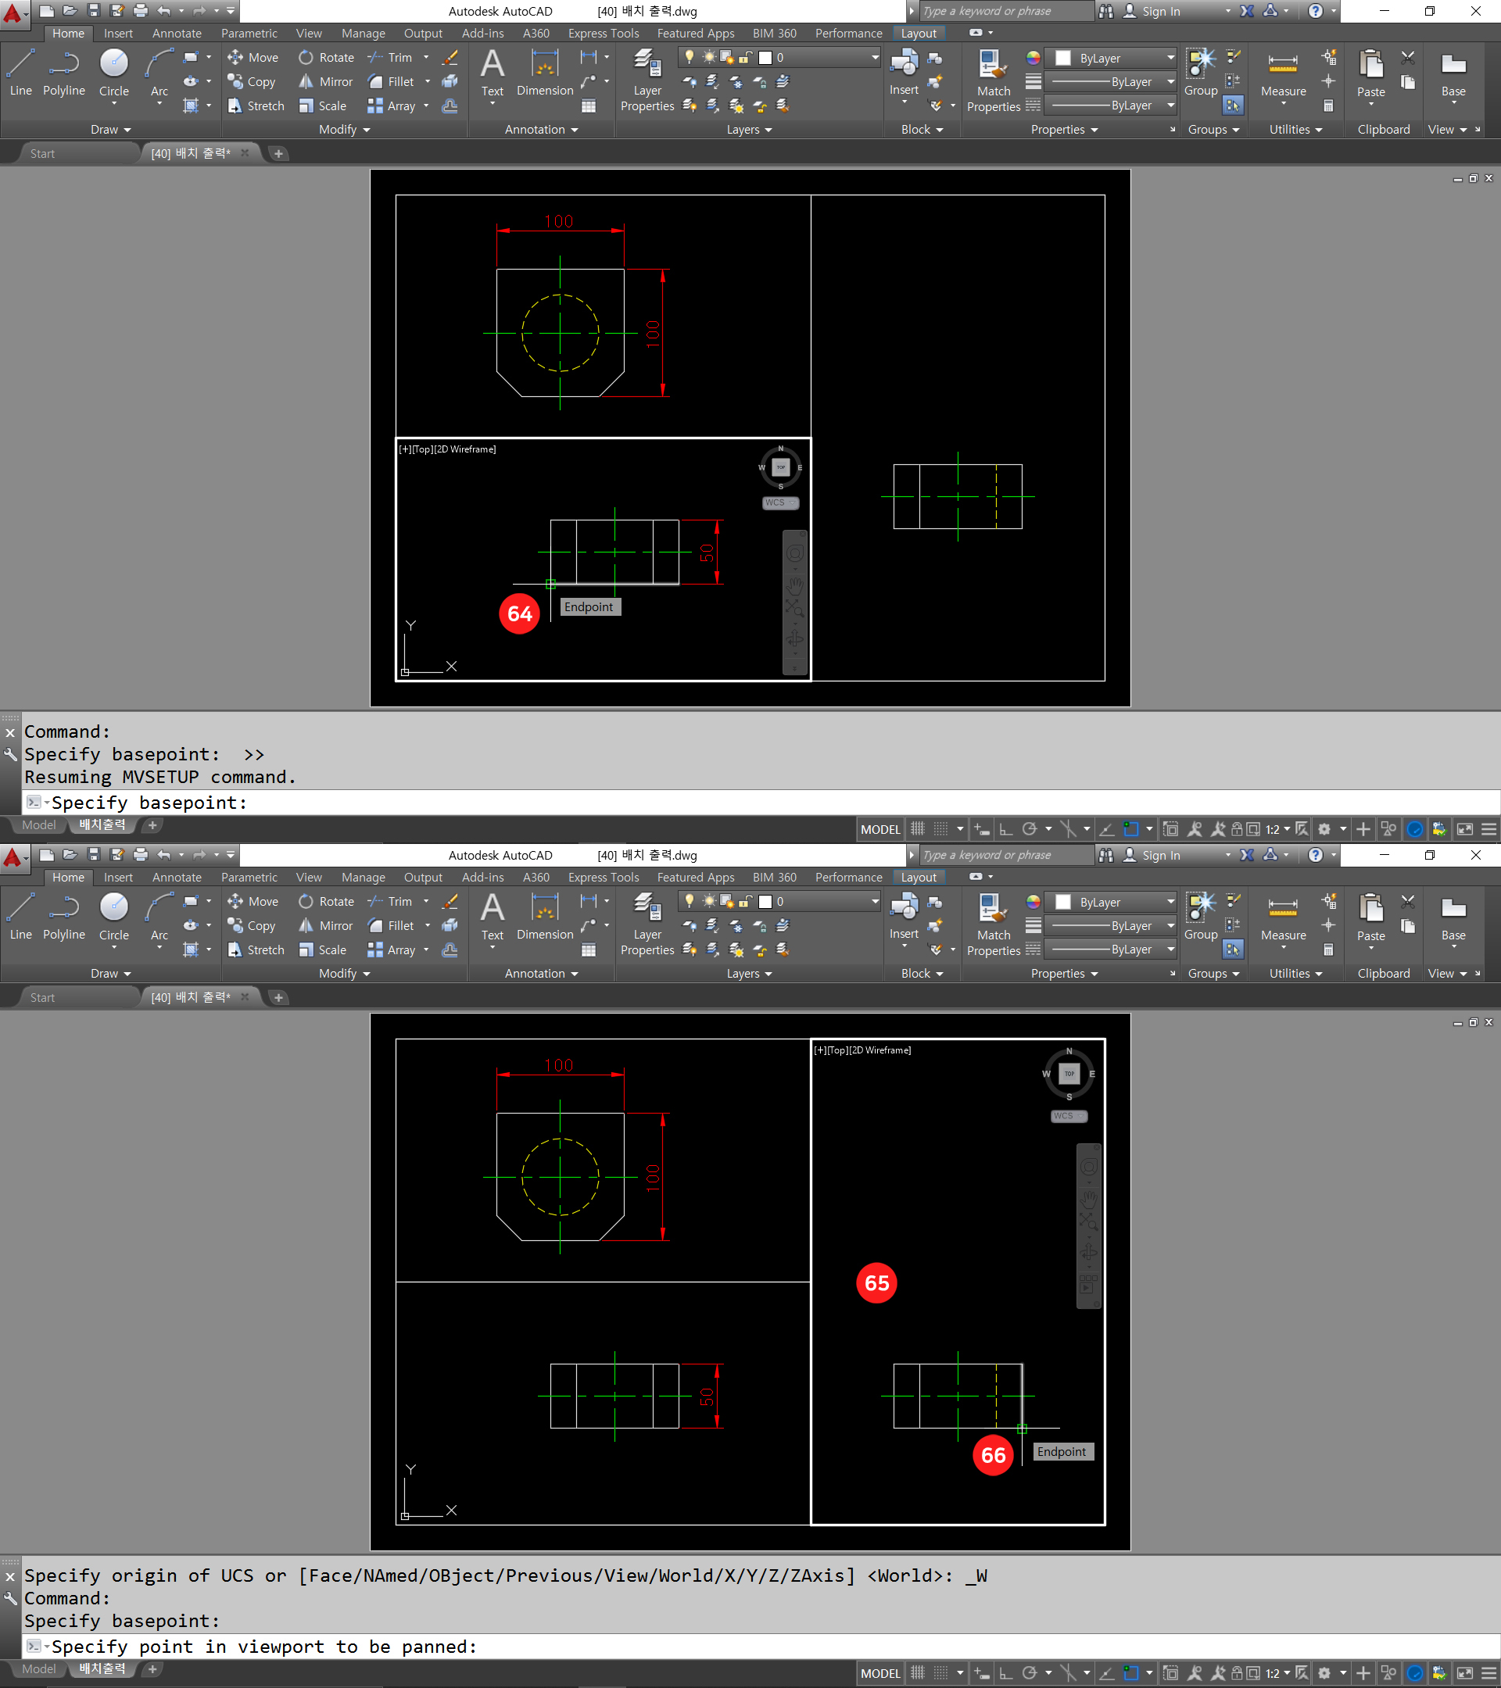Expand the Draw panel in the upper ribbon

(x=111, y=130)
